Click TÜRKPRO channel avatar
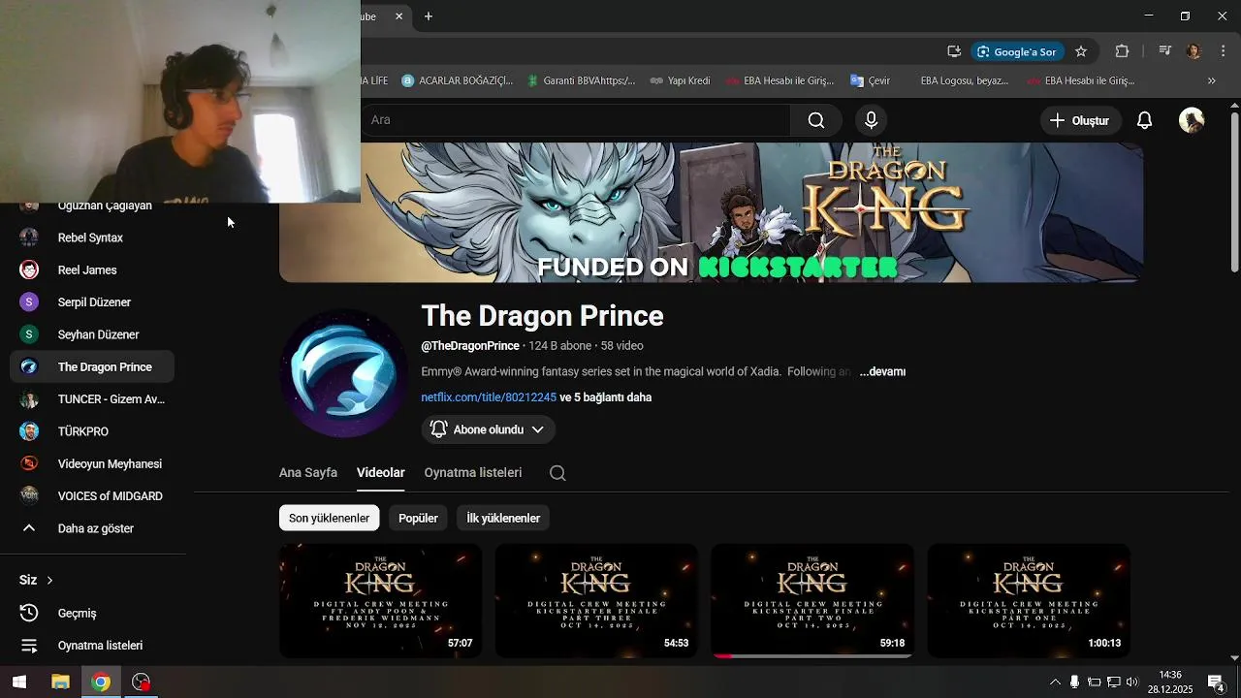1241x698 pixels. 29,431
